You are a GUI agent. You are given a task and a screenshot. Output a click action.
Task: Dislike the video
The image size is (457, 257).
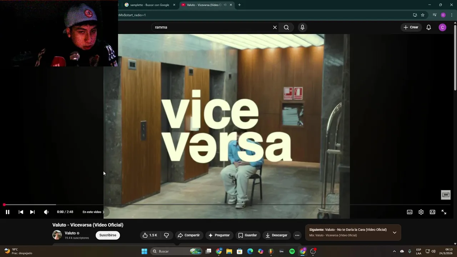click(166, 235)
